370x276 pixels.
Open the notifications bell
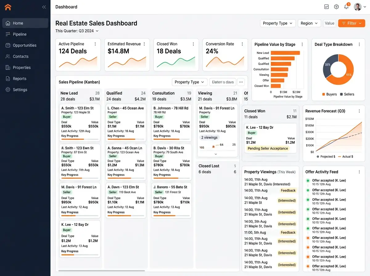[346, 7]
